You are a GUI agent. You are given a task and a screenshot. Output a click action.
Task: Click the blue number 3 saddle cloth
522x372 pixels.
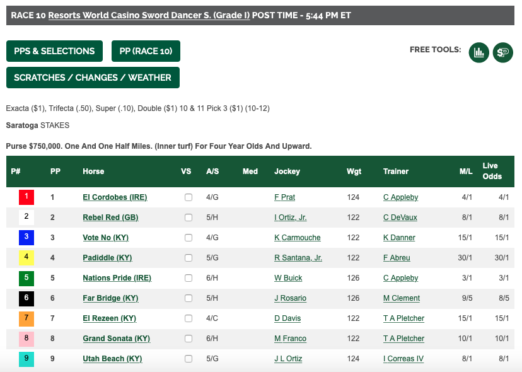tap(26, 238)
